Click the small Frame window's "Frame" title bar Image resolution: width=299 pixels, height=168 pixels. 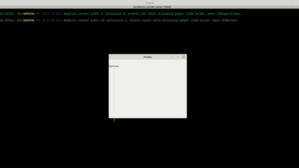point(148,57)
